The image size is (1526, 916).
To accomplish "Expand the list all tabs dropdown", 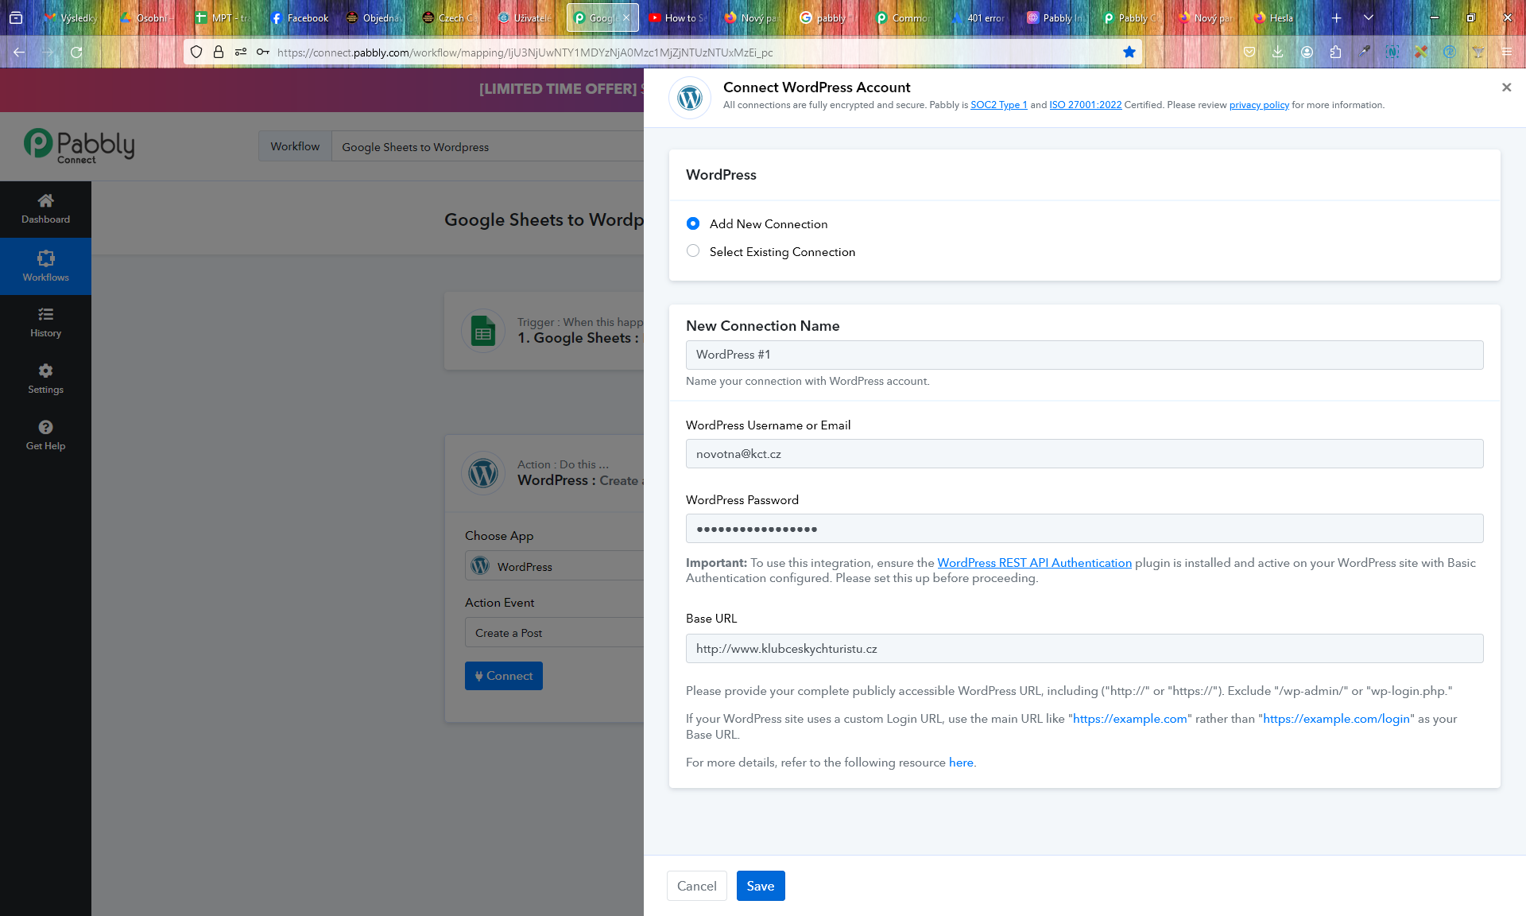I will tap(1368, 17).
